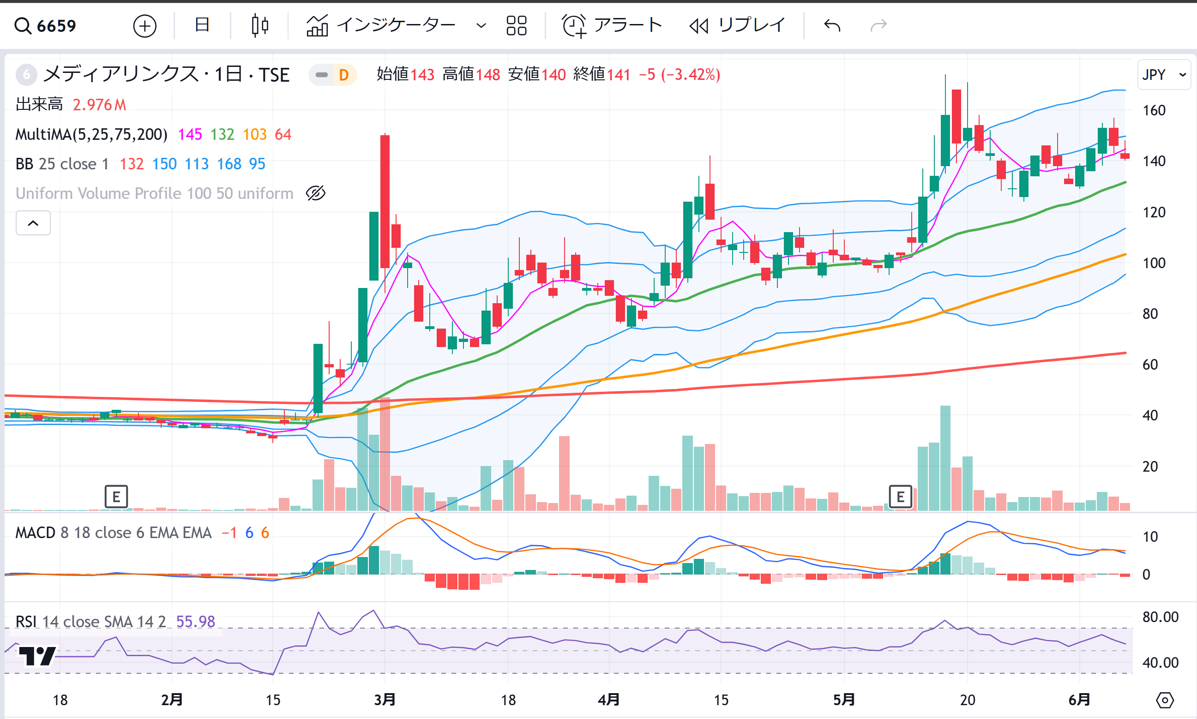Click the time axis label 6月
Viewport: 1197px width, 719px height.
click(1079, 700)
